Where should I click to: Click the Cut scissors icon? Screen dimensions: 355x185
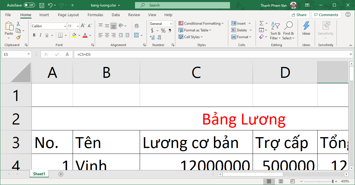18,24
